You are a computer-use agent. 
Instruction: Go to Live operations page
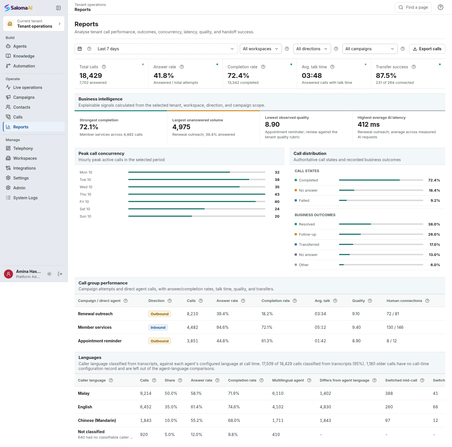click(34, 87)
